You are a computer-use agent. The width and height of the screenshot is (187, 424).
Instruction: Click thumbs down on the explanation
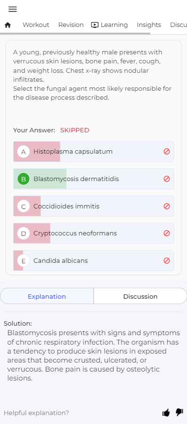pyautogui.click(x=179, y=412)
